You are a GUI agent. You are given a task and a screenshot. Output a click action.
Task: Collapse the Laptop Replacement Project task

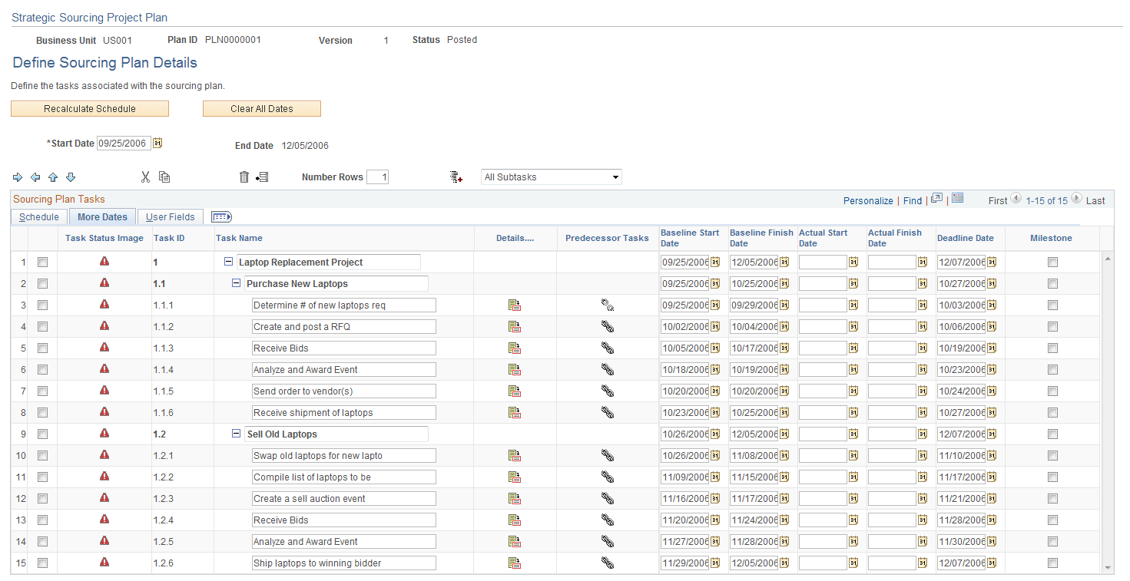[228, 262]
